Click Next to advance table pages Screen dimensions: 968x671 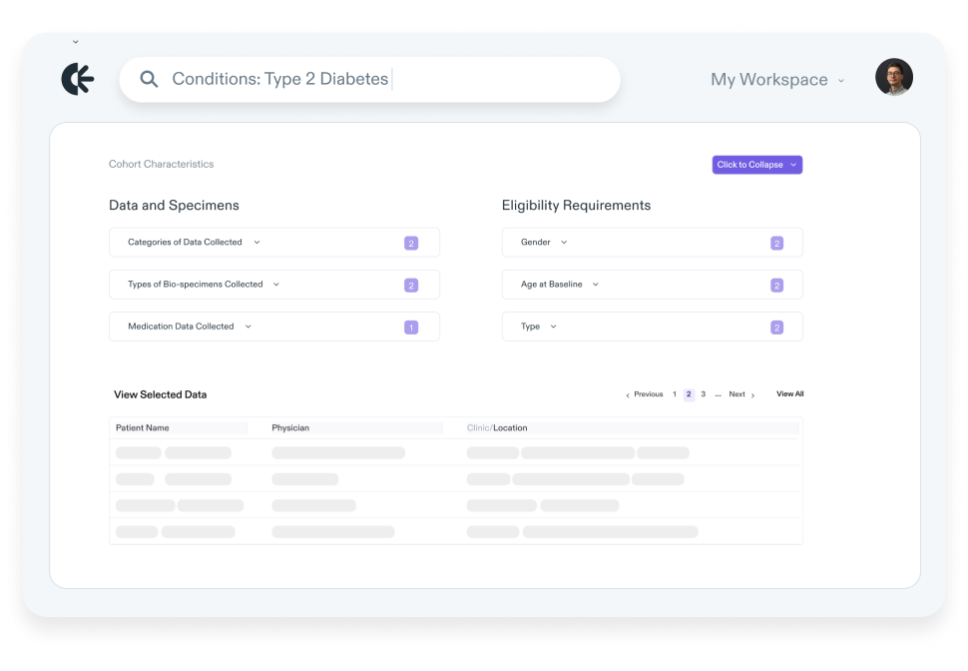click(736, 393)
